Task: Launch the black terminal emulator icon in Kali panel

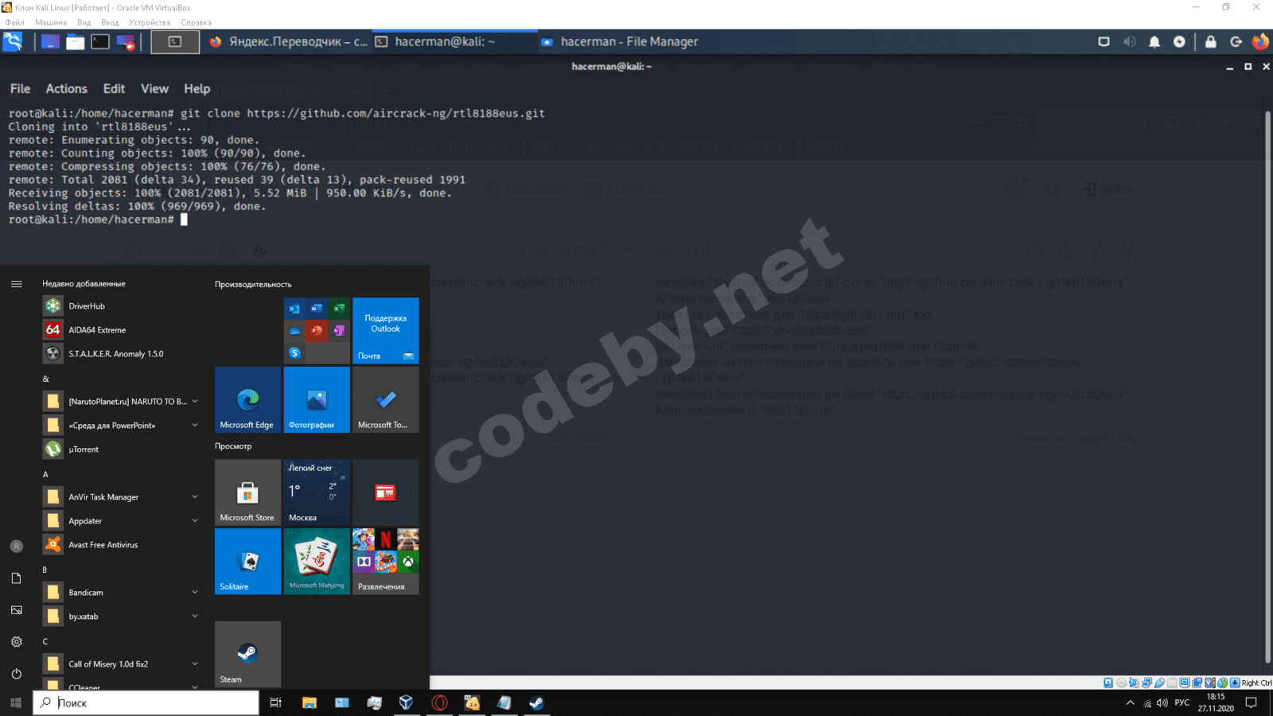Action: pyautogui.click(x=100, y=41)
